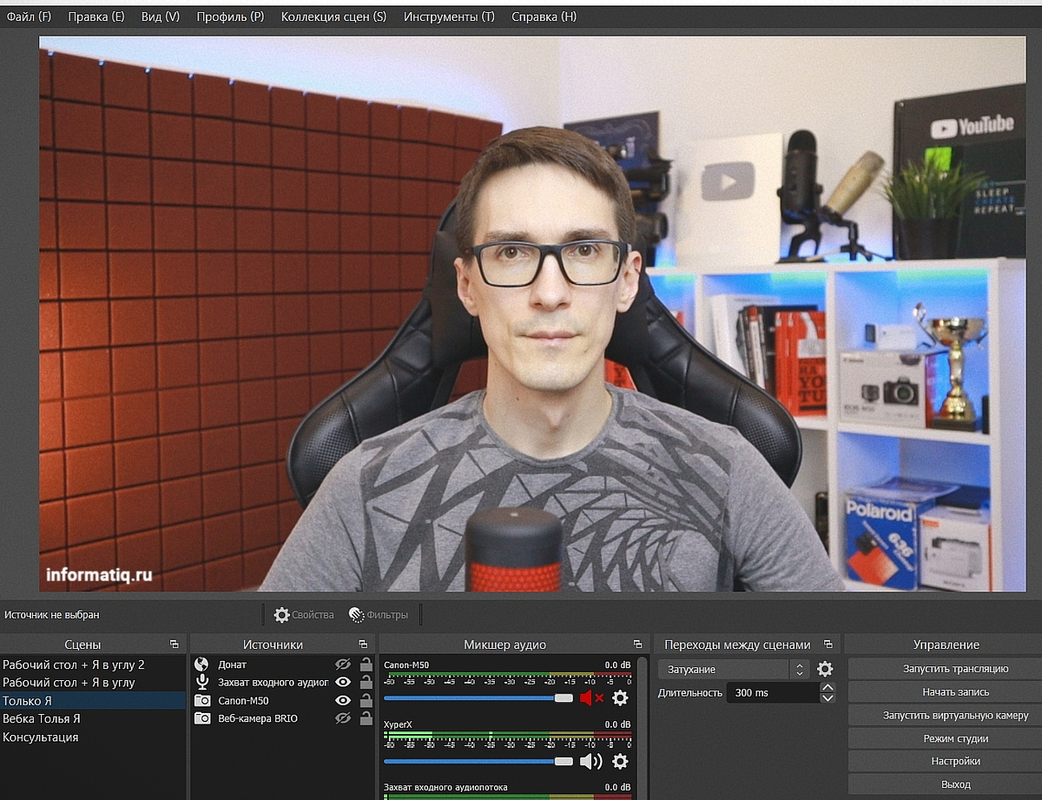Pop out the Сцены dock panel

175,645
